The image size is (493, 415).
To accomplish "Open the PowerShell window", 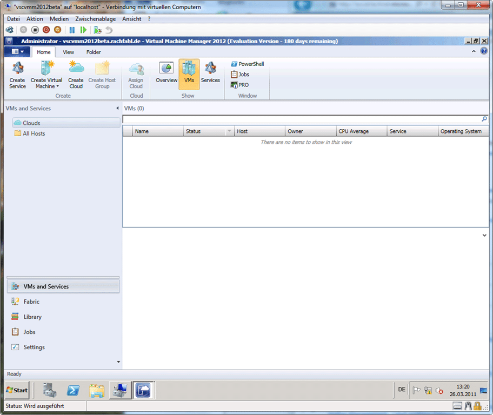I will coord(248,64).
